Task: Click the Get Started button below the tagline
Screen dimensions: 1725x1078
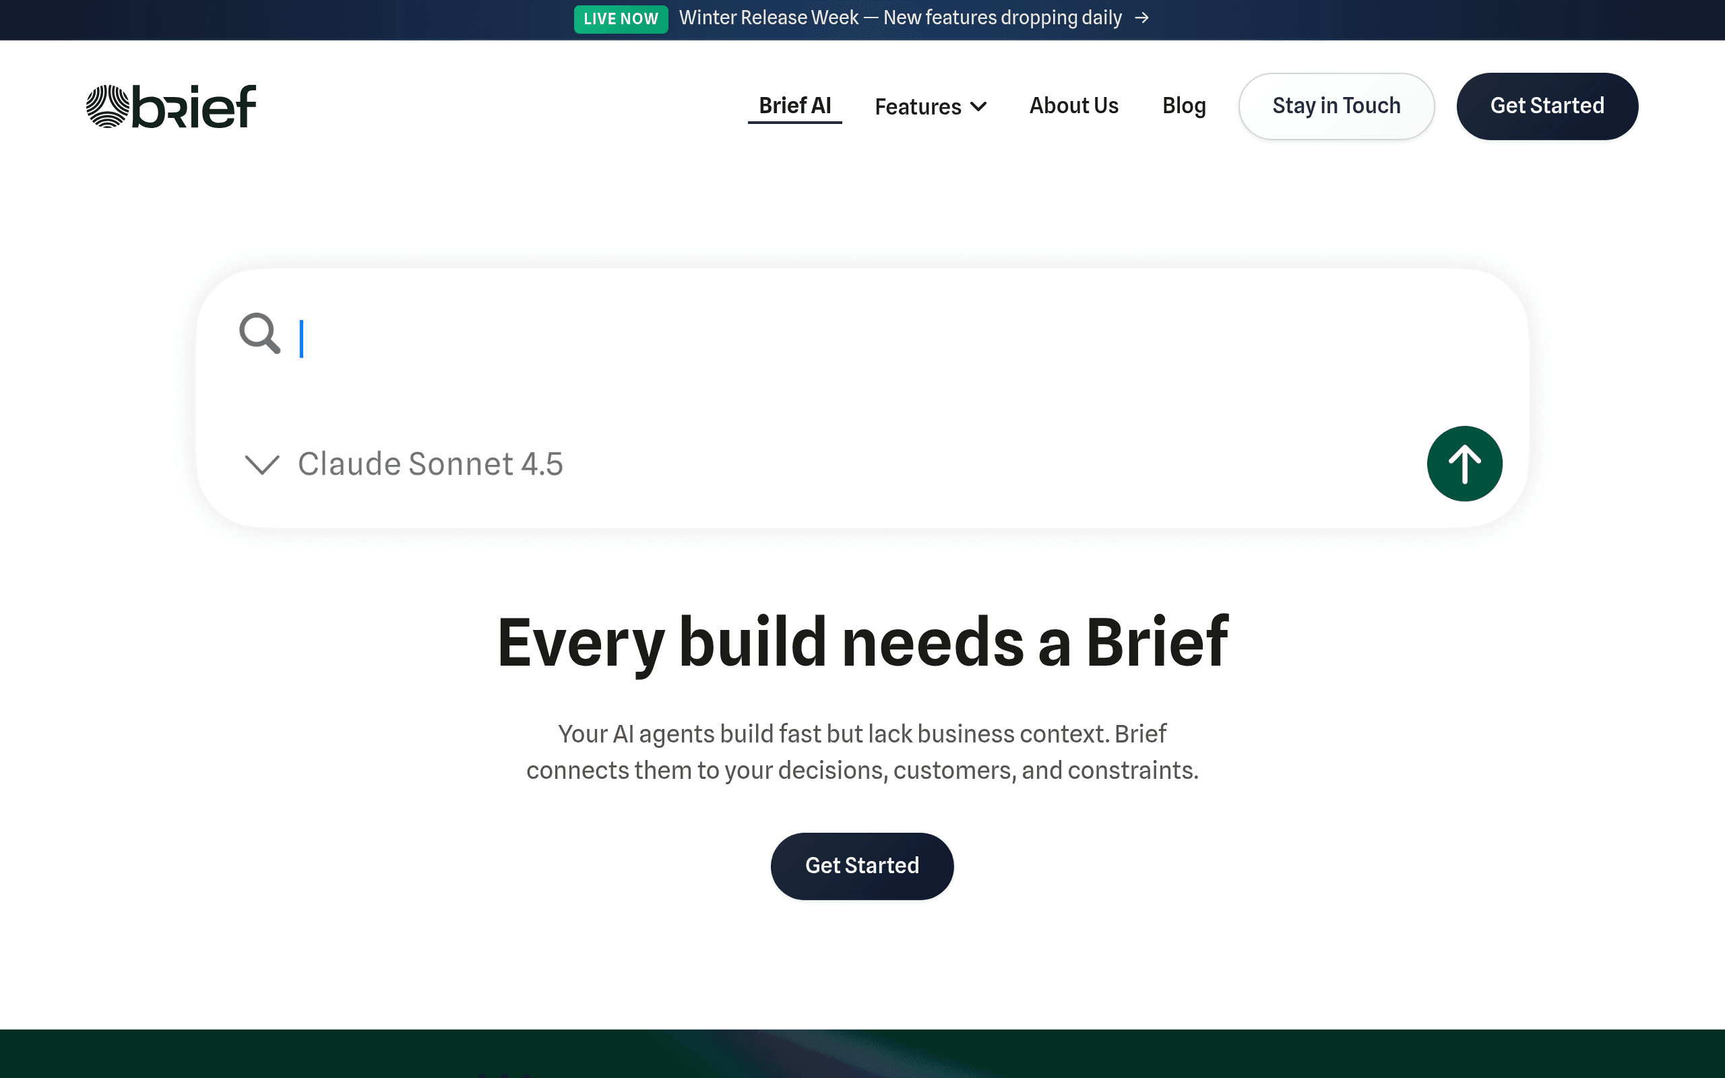Action: [862, 866]
